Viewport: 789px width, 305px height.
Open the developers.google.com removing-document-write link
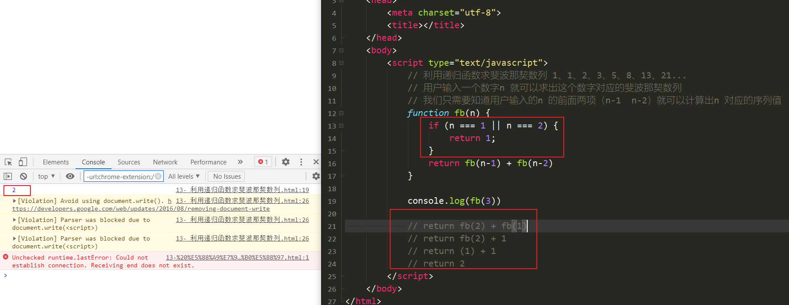[x=141, y=209]
